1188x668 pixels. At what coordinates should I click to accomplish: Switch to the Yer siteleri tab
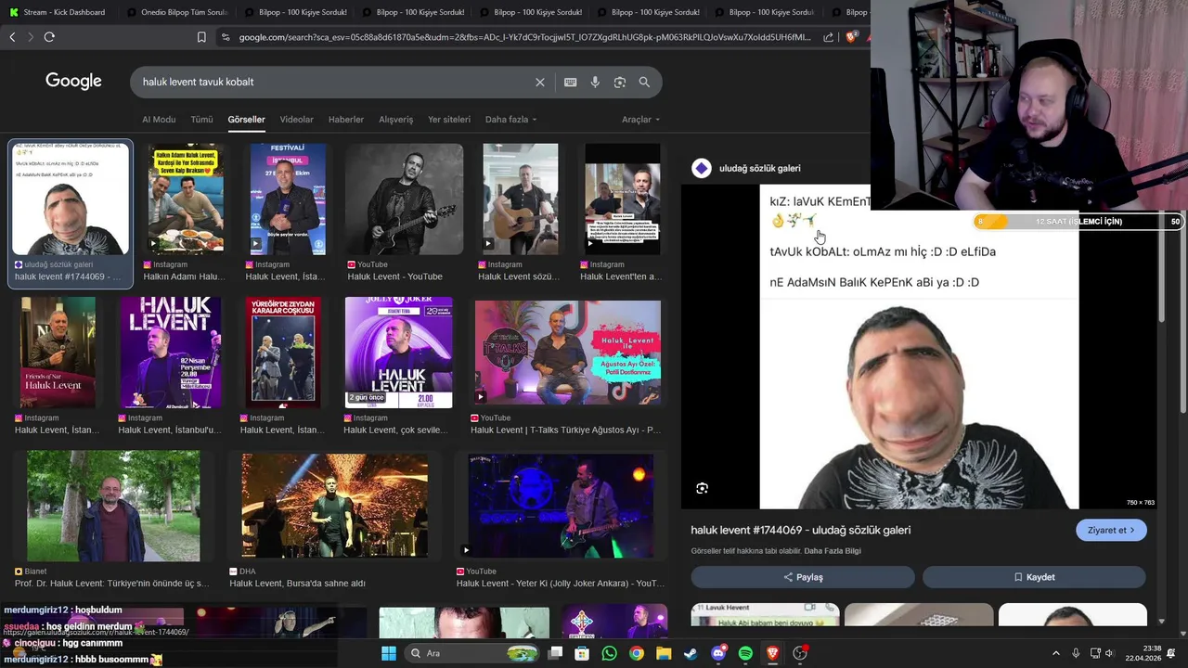449,120
